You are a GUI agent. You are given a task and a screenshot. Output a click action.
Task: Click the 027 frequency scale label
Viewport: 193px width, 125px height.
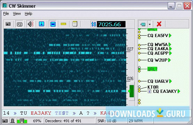pyautogui.click(x=130, y=49)
